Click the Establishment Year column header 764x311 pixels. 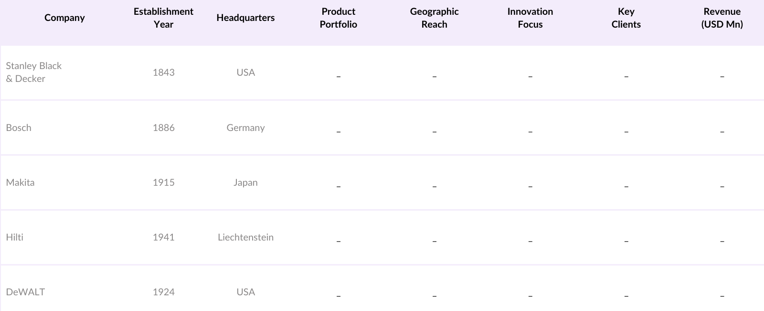point(163,18)
